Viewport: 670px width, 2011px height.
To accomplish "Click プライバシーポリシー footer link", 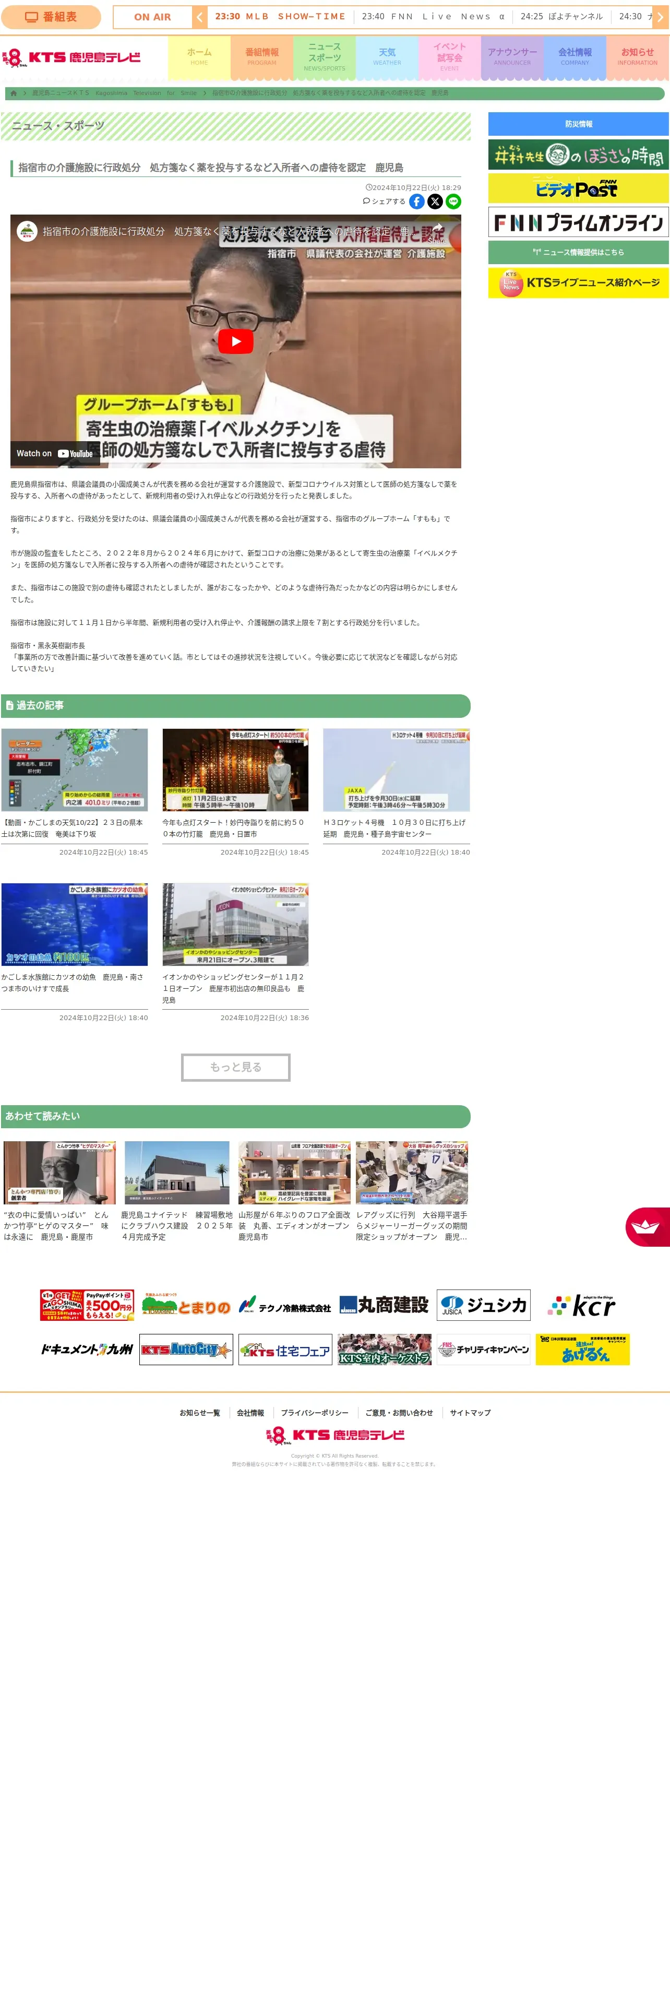I will pos(314,1413).
